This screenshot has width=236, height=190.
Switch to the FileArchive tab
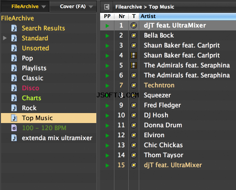click(25, 6)
